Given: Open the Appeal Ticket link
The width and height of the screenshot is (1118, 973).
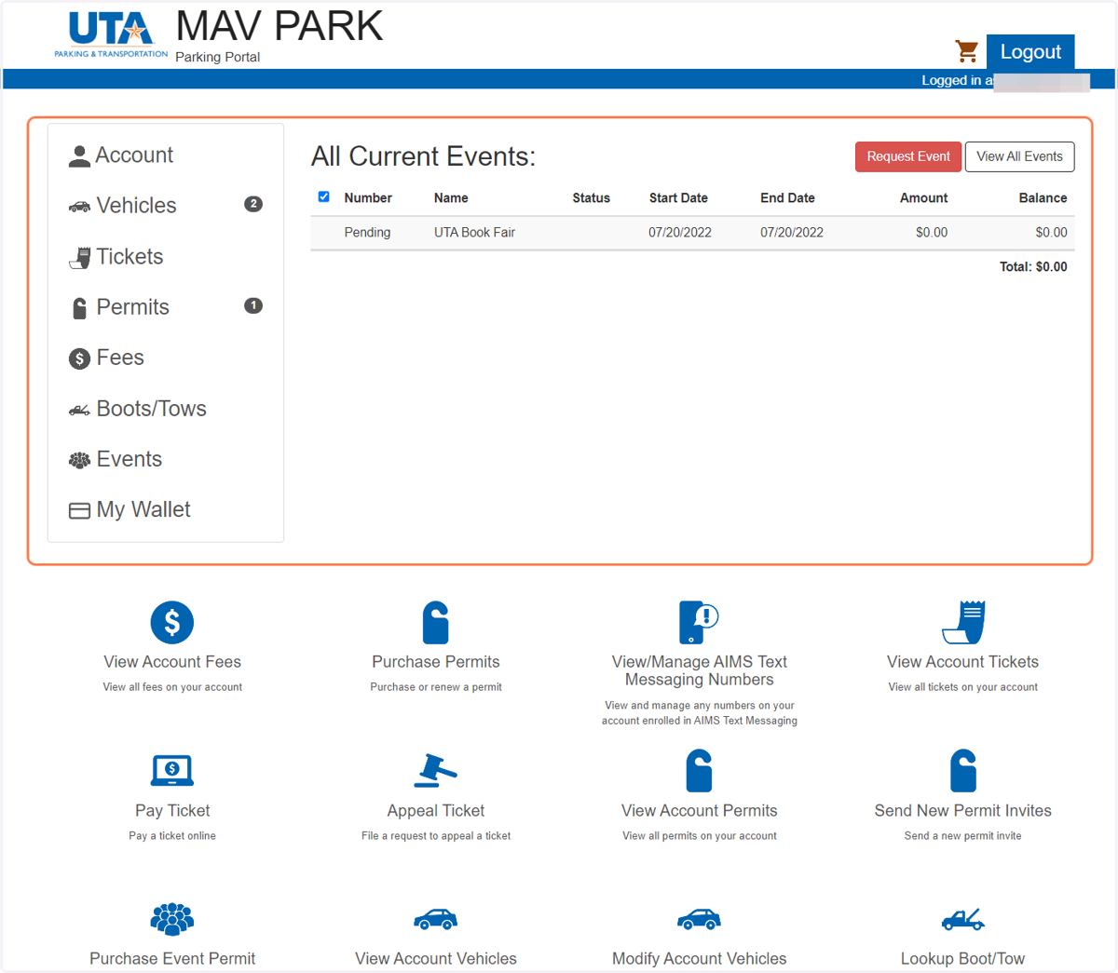Looking at the screenshot, I should (436, 811).
